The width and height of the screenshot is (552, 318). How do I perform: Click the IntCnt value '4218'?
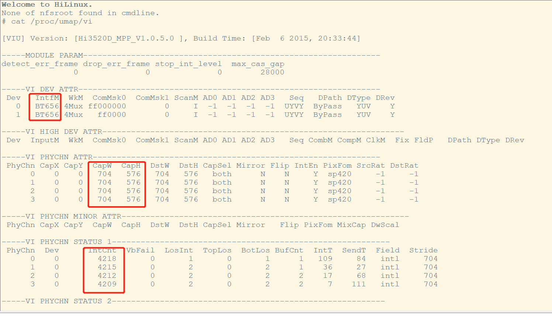107,259
